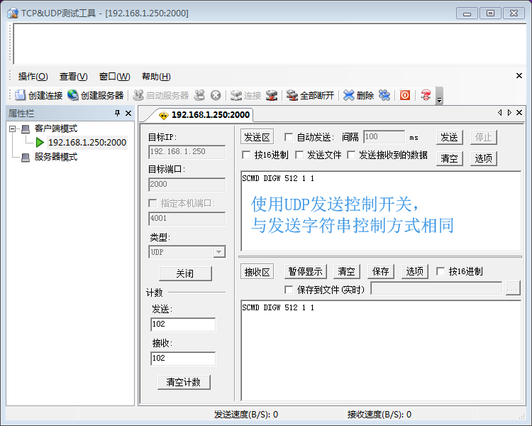
Task: Toggle the 按16进制 checkbox in the receive area
Action: click(x=440, y=271)
